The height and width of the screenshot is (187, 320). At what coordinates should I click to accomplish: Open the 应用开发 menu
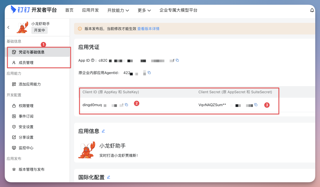pyautogui.click(x=90, y=10)
